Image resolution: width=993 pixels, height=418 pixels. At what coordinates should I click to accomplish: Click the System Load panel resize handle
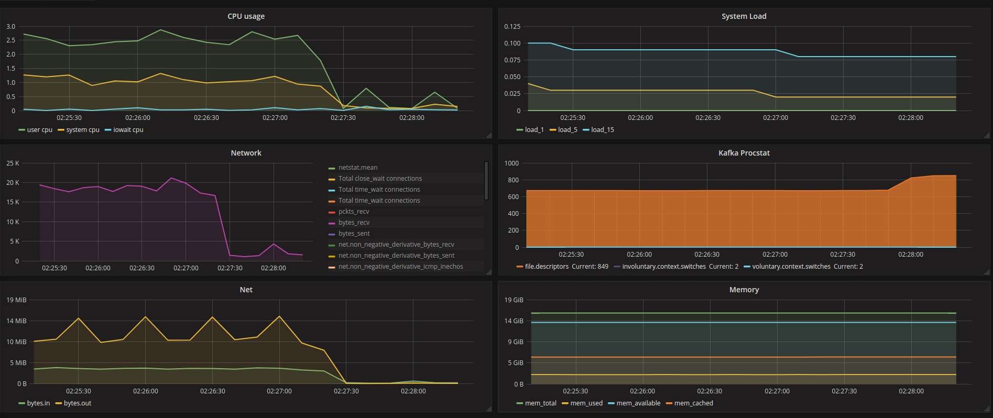pyautogui.click(x=987, y=136)
